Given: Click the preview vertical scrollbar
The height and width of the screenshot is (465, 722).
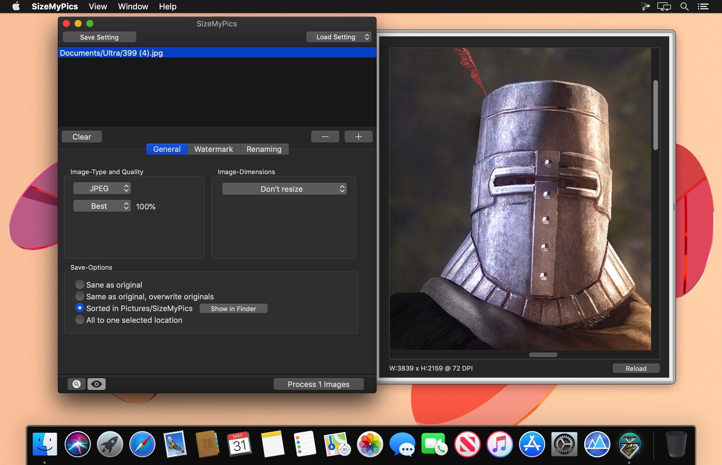Looking at the screenshot, I should (655, 115).
